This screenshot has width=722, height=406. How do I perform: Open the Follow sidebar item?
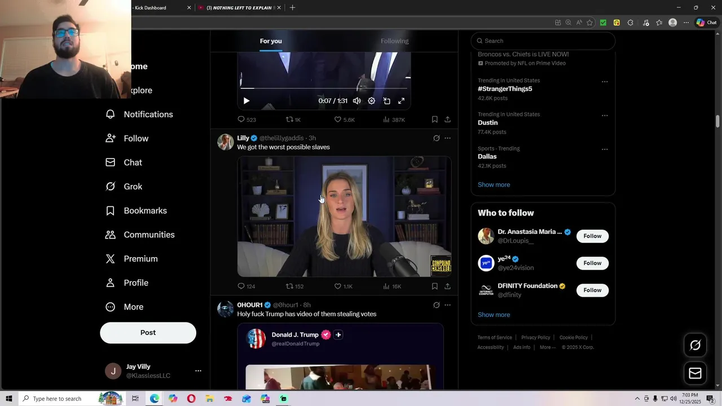tap(127, 139)
